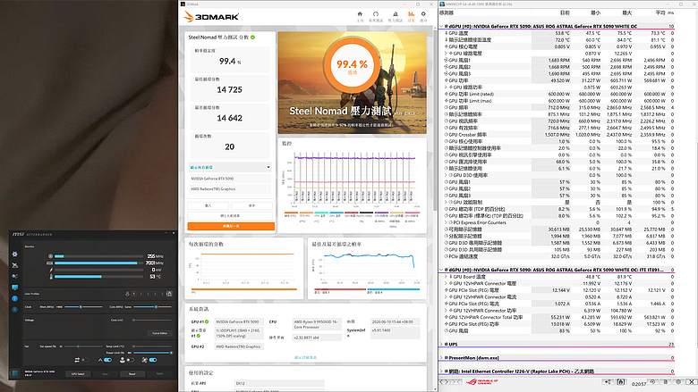698x392 pixels.
Task: Expand GPU performance limit row in HWiNFO
Action: pos(446,202)
